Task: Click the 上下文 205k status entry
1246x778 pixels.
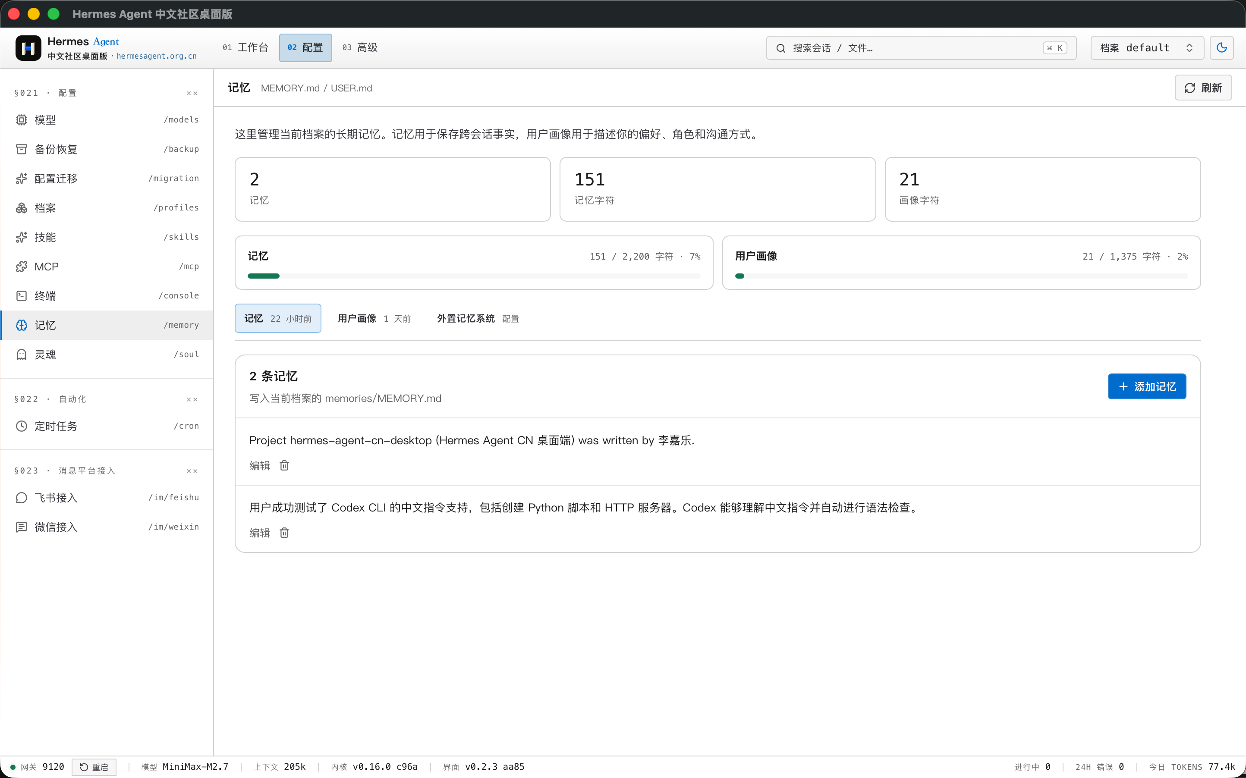Action: click(280, 767)
